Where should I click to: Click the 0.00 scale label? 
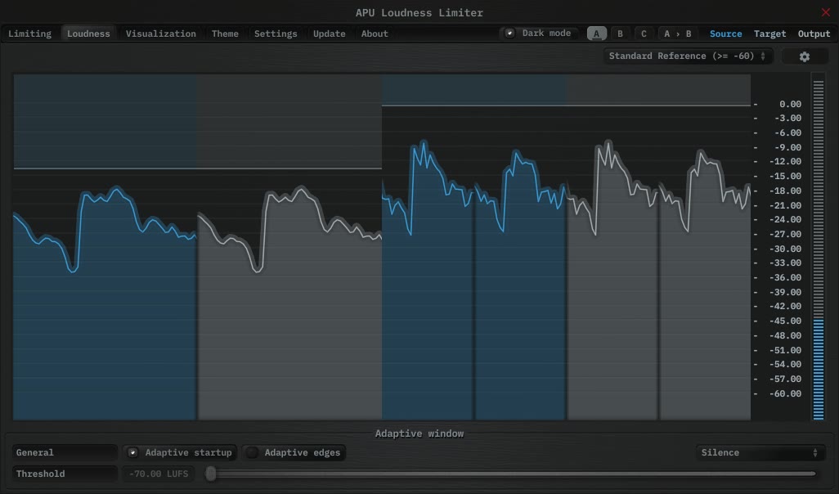pyautogui.click(x=790, y=104)
